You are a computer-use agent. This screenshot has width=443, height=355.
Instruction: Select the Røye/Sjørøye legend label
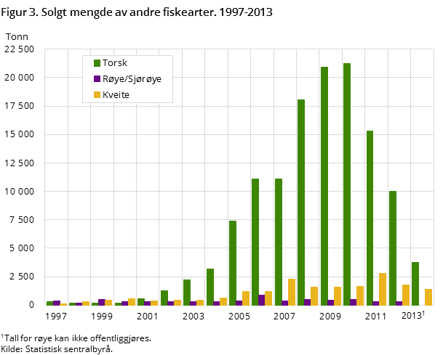click(x=132, y=79)
